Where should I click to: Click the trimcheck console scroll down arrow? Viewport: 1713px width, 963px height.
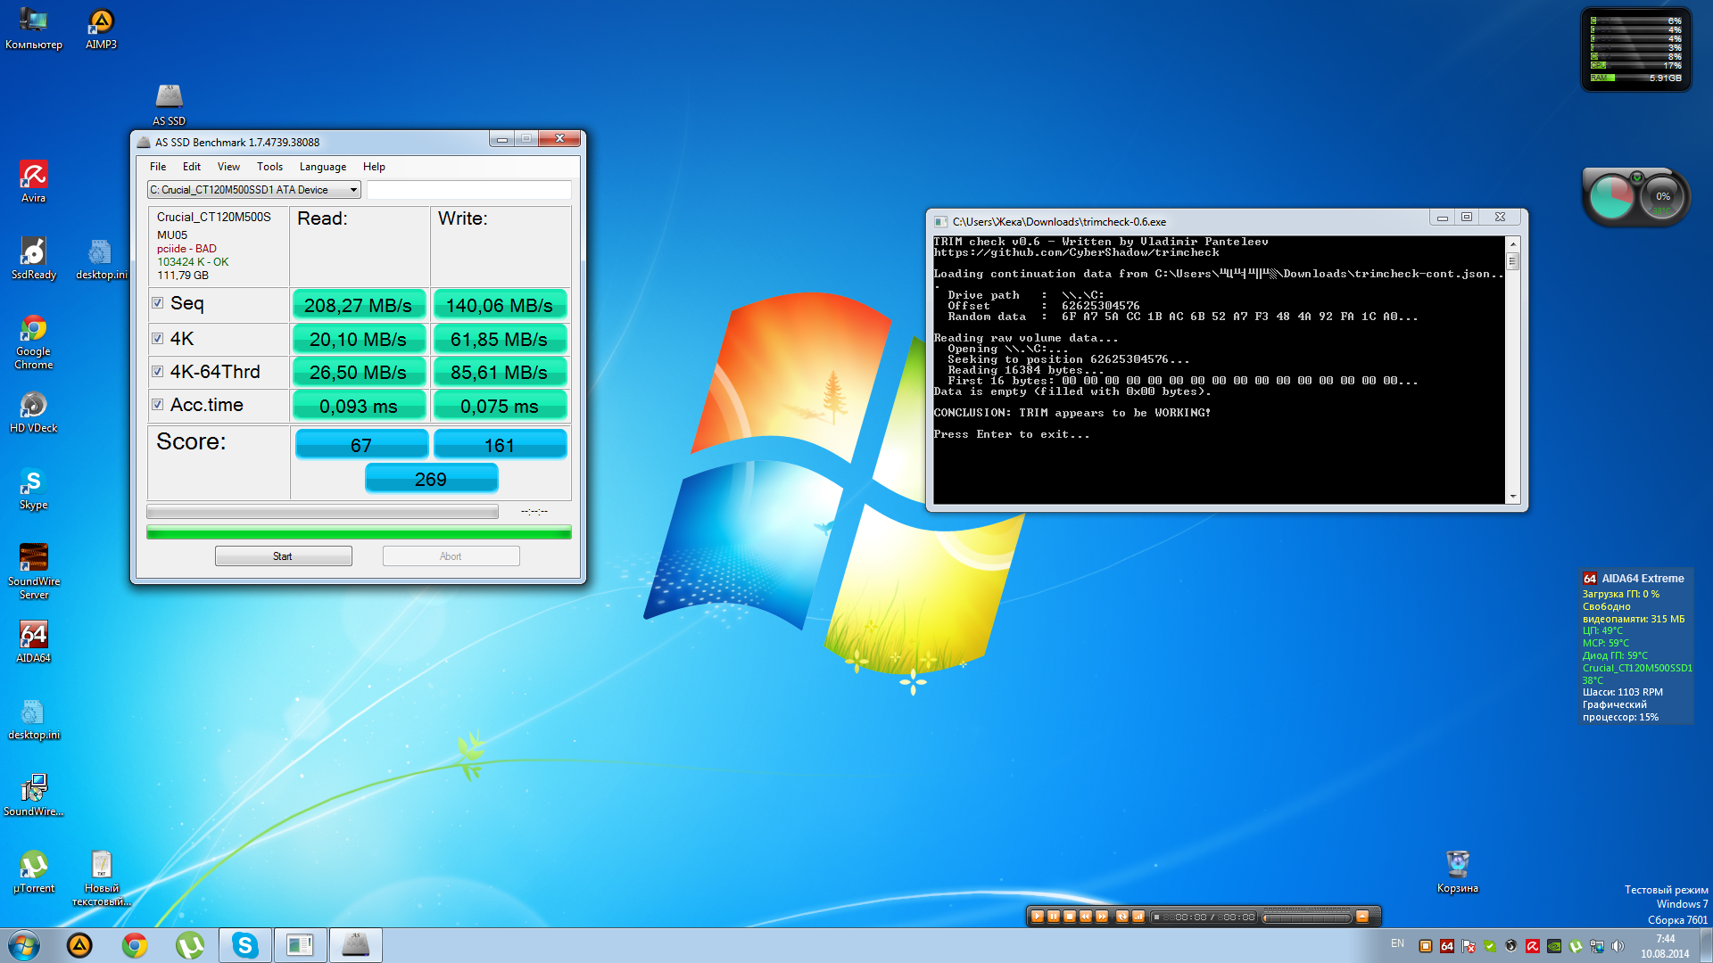coord(1512,497)
